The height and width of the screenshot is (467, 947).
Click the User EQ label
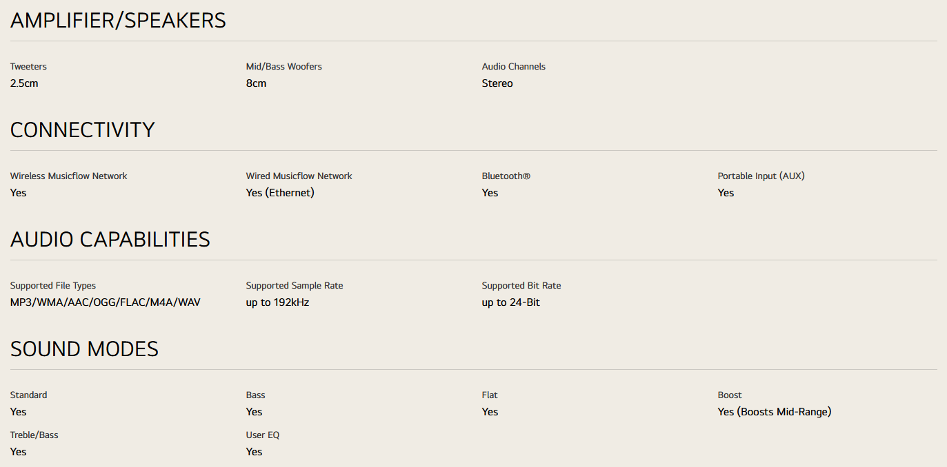point(263,435)
